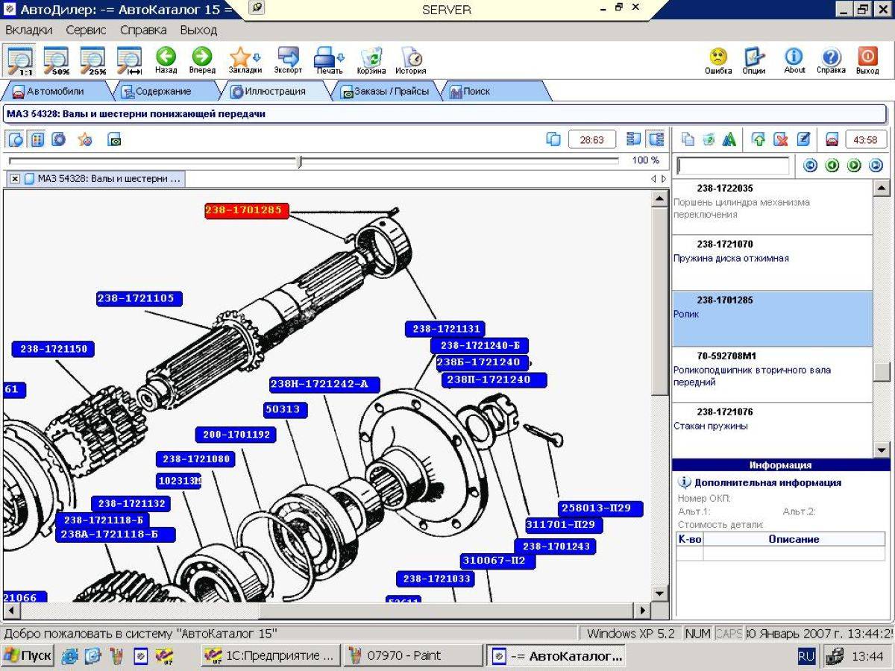This screenshot has height=671, width=895.
Task: Click the parts search input field
Action: [733, 166]
